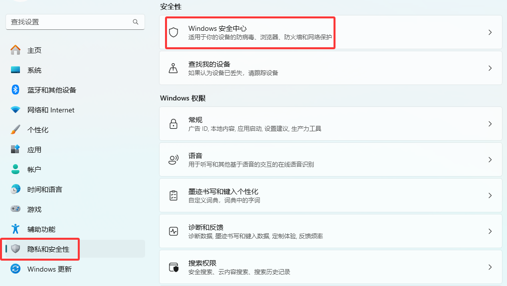Click the 诊断和反馈 heartbeat icon

173,231
